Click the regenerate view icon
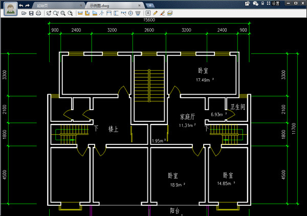Image resolution: width=307 pixels, height=216 pixels. pos(49,13)
